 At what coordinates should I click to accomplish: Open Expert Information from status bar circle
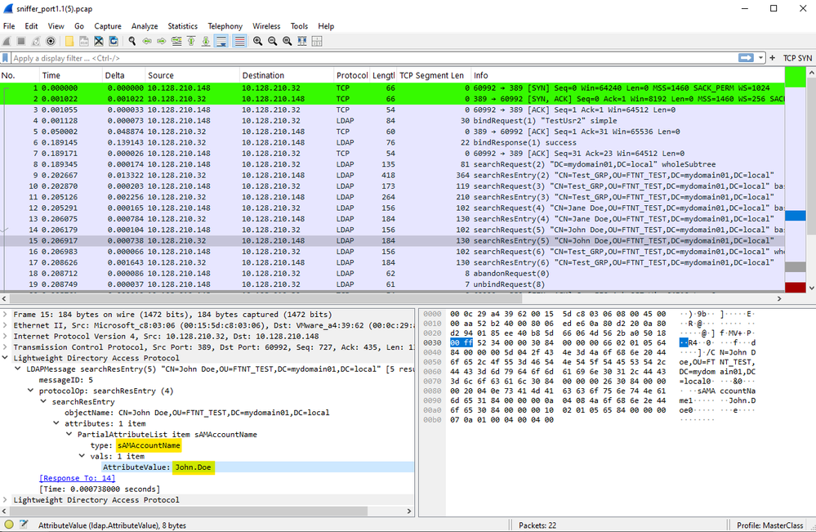pos(9,525)
